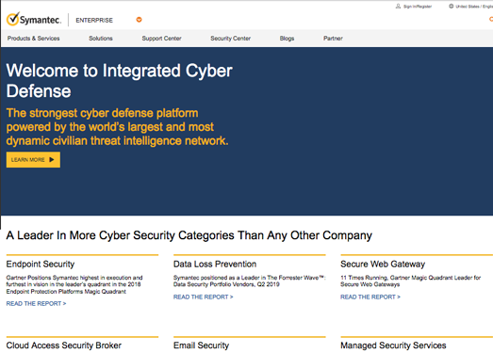Read the Data Loss Prevention report link

tap(203, 297)
